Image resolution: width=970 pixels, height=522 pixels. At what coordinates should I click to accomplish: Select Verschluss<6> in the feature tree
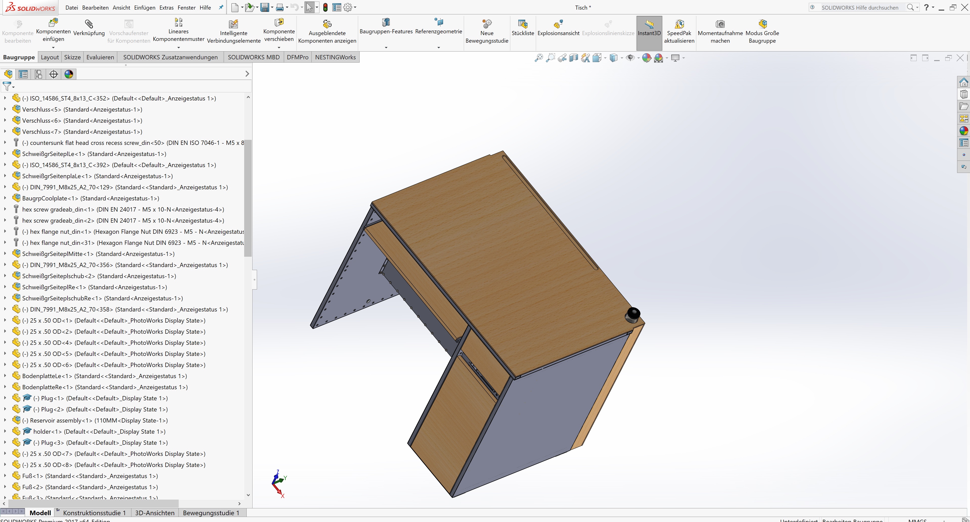(x=41, y=121)
